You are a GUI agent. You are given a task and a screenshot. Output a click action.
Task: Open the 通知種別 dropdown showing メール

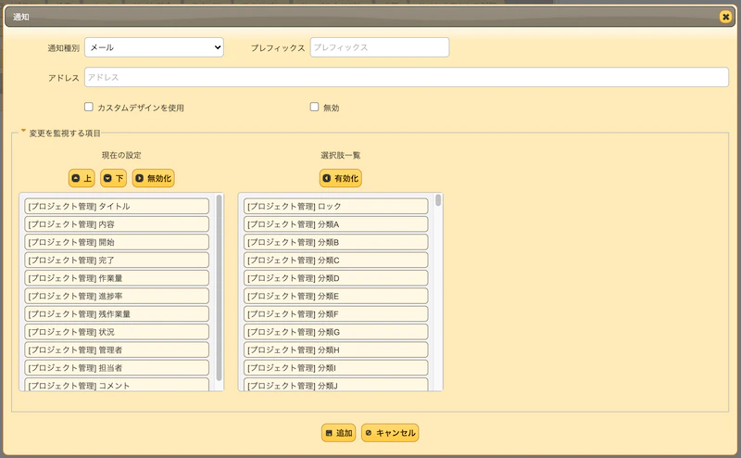154,47
